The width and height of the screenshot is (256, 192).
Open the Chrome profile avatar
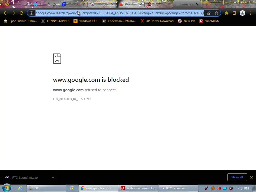click(242, 13)
